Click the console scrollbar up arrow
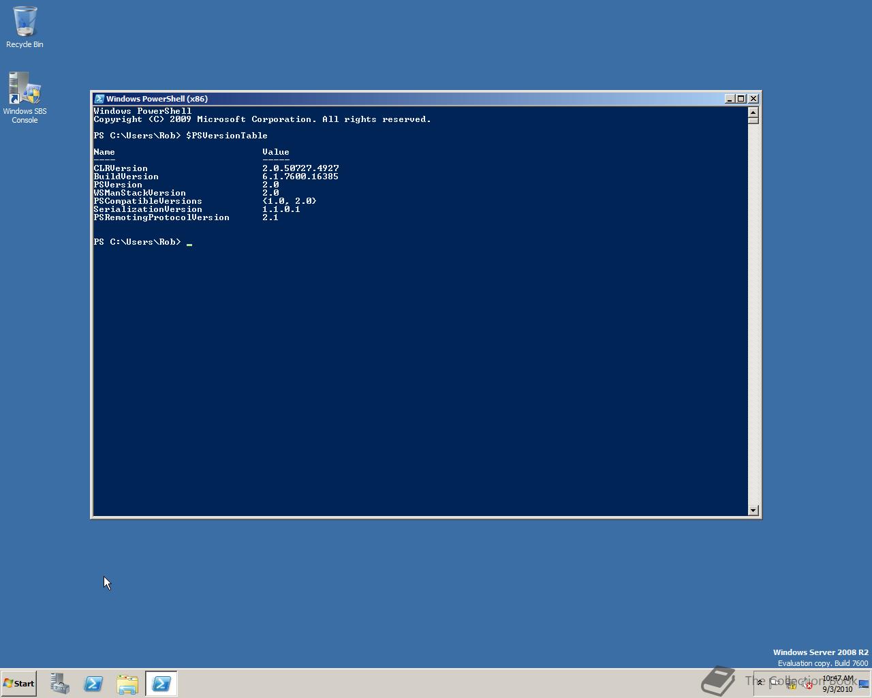Image resolution: width=872 pixels, height=698 pixels. [x=753, y=112]
